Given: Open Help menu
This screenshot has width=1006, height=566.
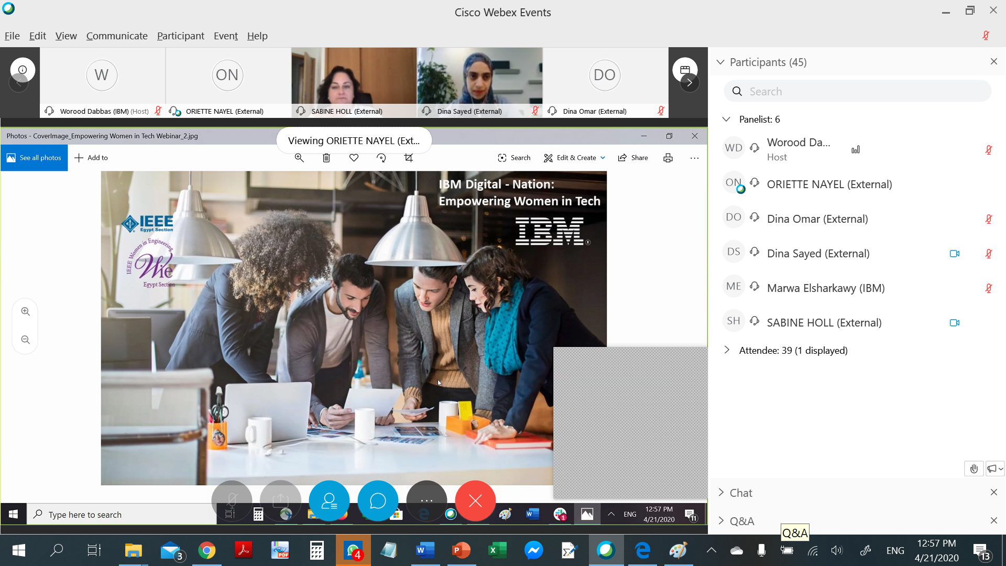Looking at the screenshot, I should 257,36.
